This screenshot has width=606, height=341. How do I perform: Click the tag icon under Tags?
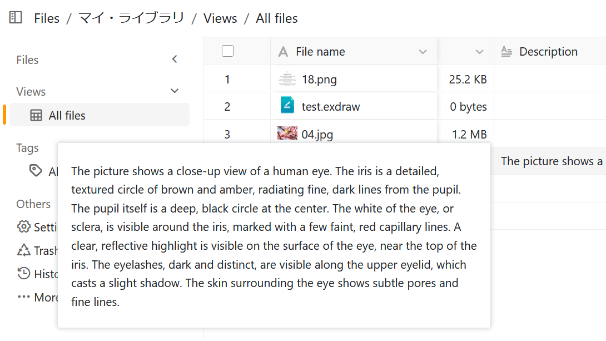(x=36, y=171)
